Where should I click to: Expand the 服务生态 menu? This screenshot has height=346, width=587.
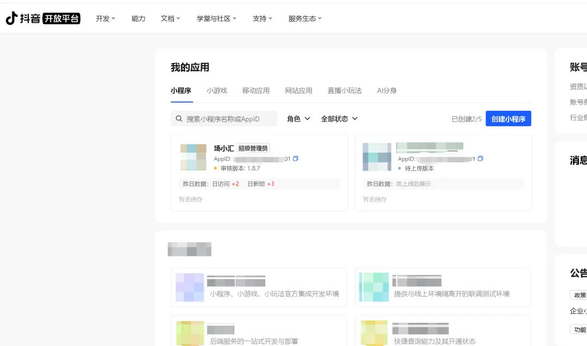pos(305,18)
